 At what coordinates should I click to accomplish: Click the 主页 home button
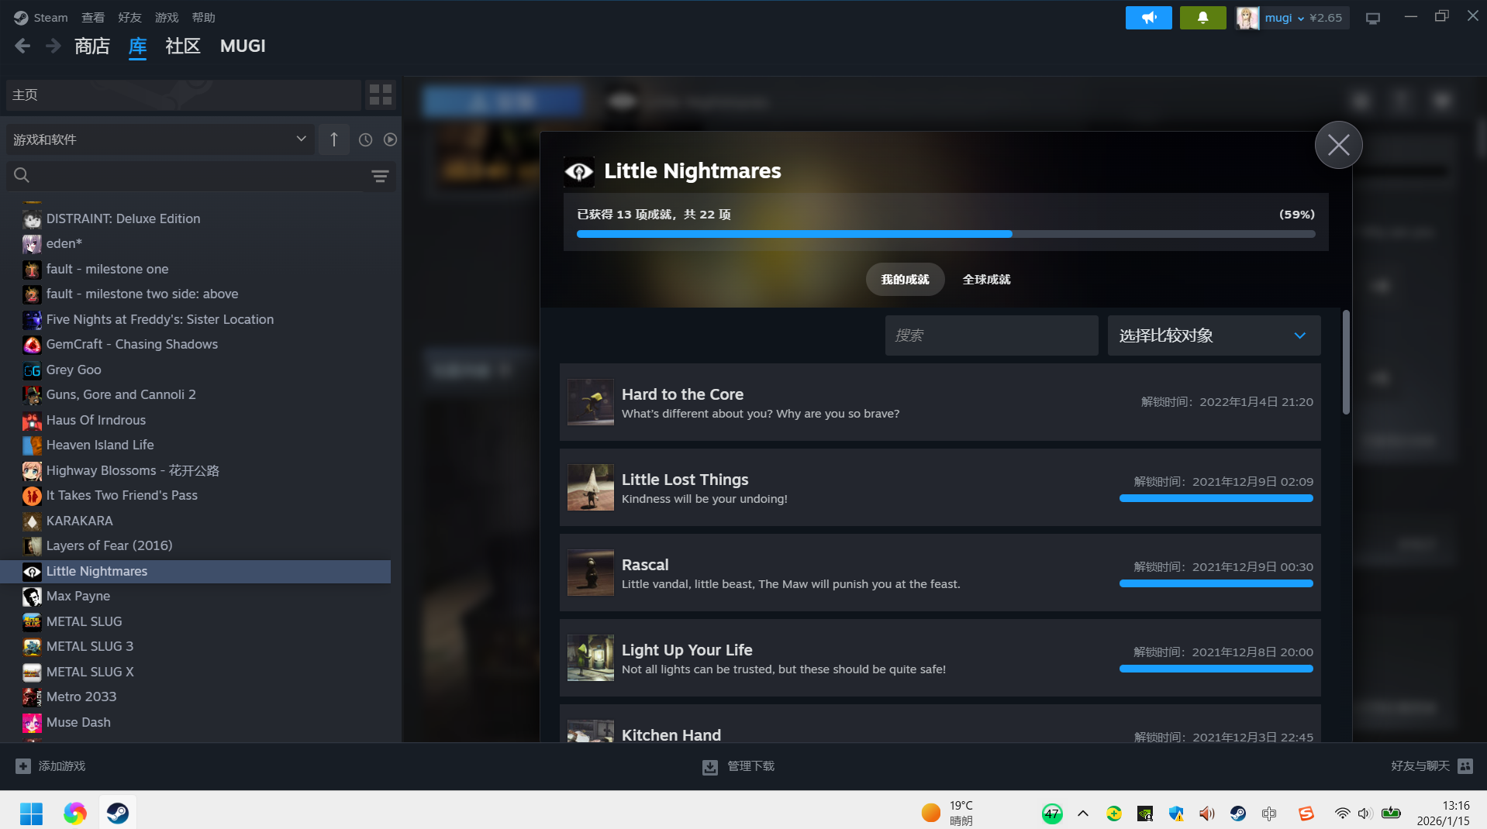click(x=184, y=95)
